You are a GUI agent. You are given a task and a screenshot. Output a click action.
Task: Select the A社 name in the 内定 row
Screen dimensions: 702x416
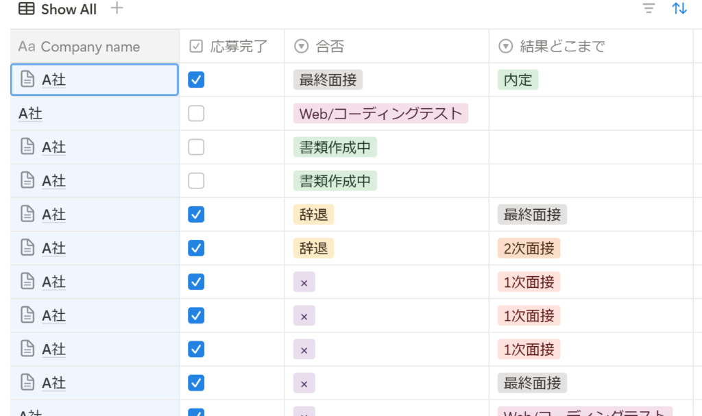(x=53, y=80)
